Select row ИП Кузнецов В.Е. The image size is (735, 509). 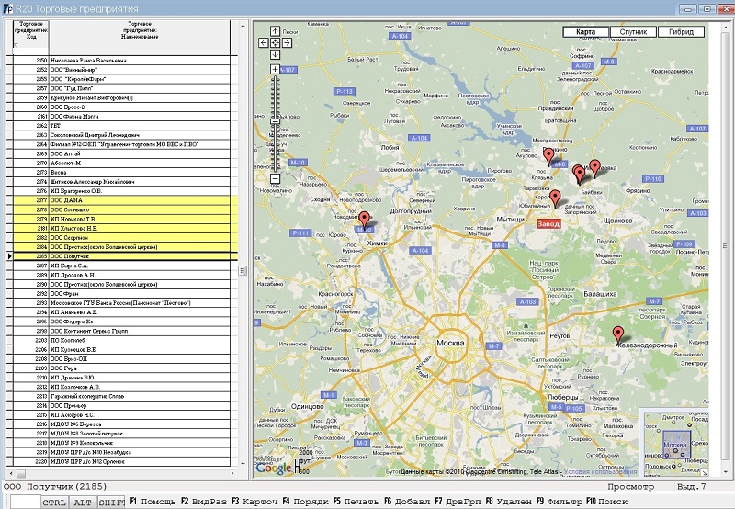pyautogui.click(x=122, y=350)
